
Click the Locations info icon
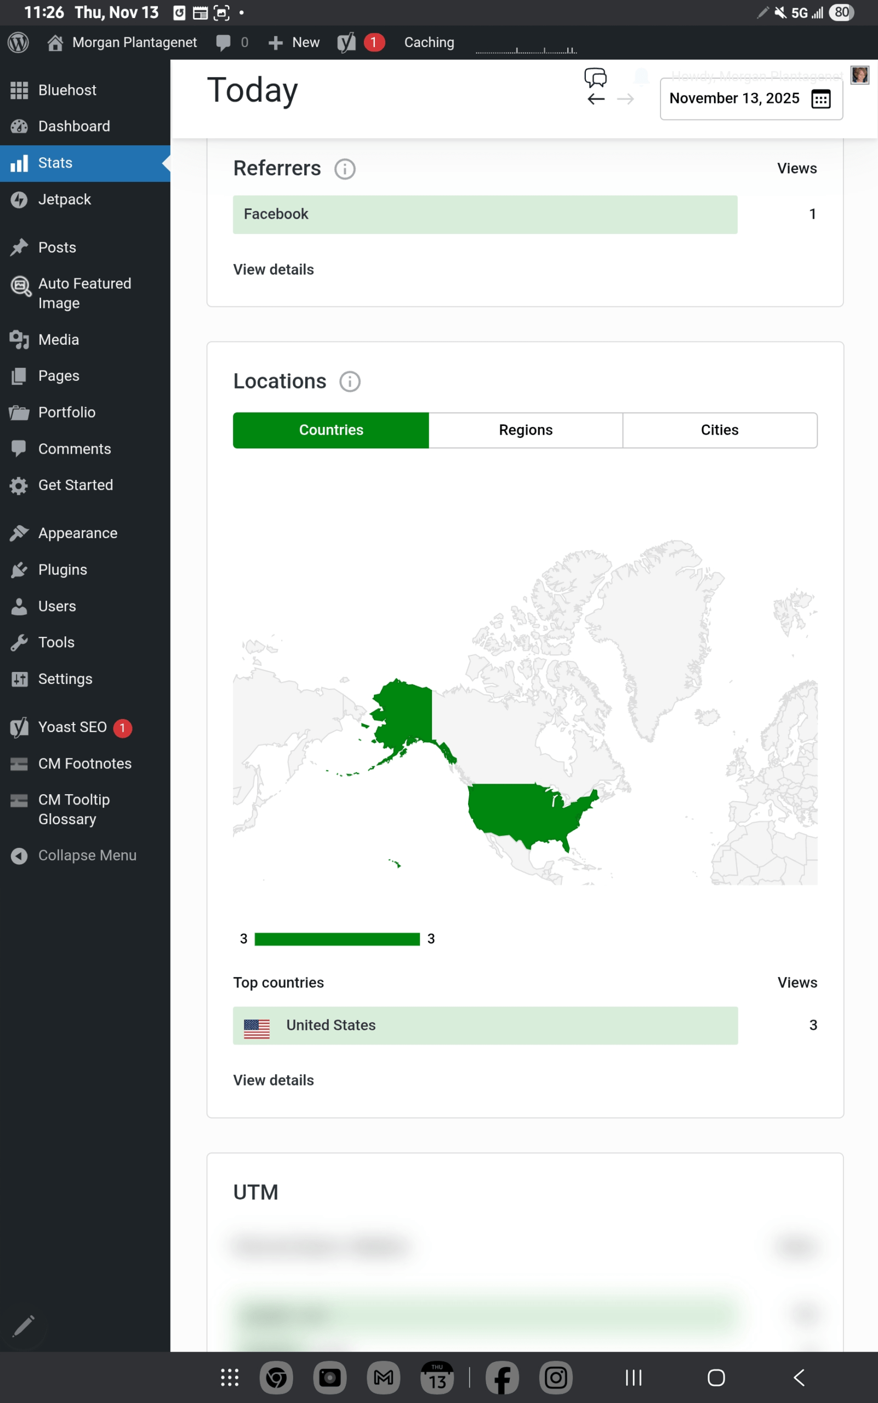tap(350, 382)
